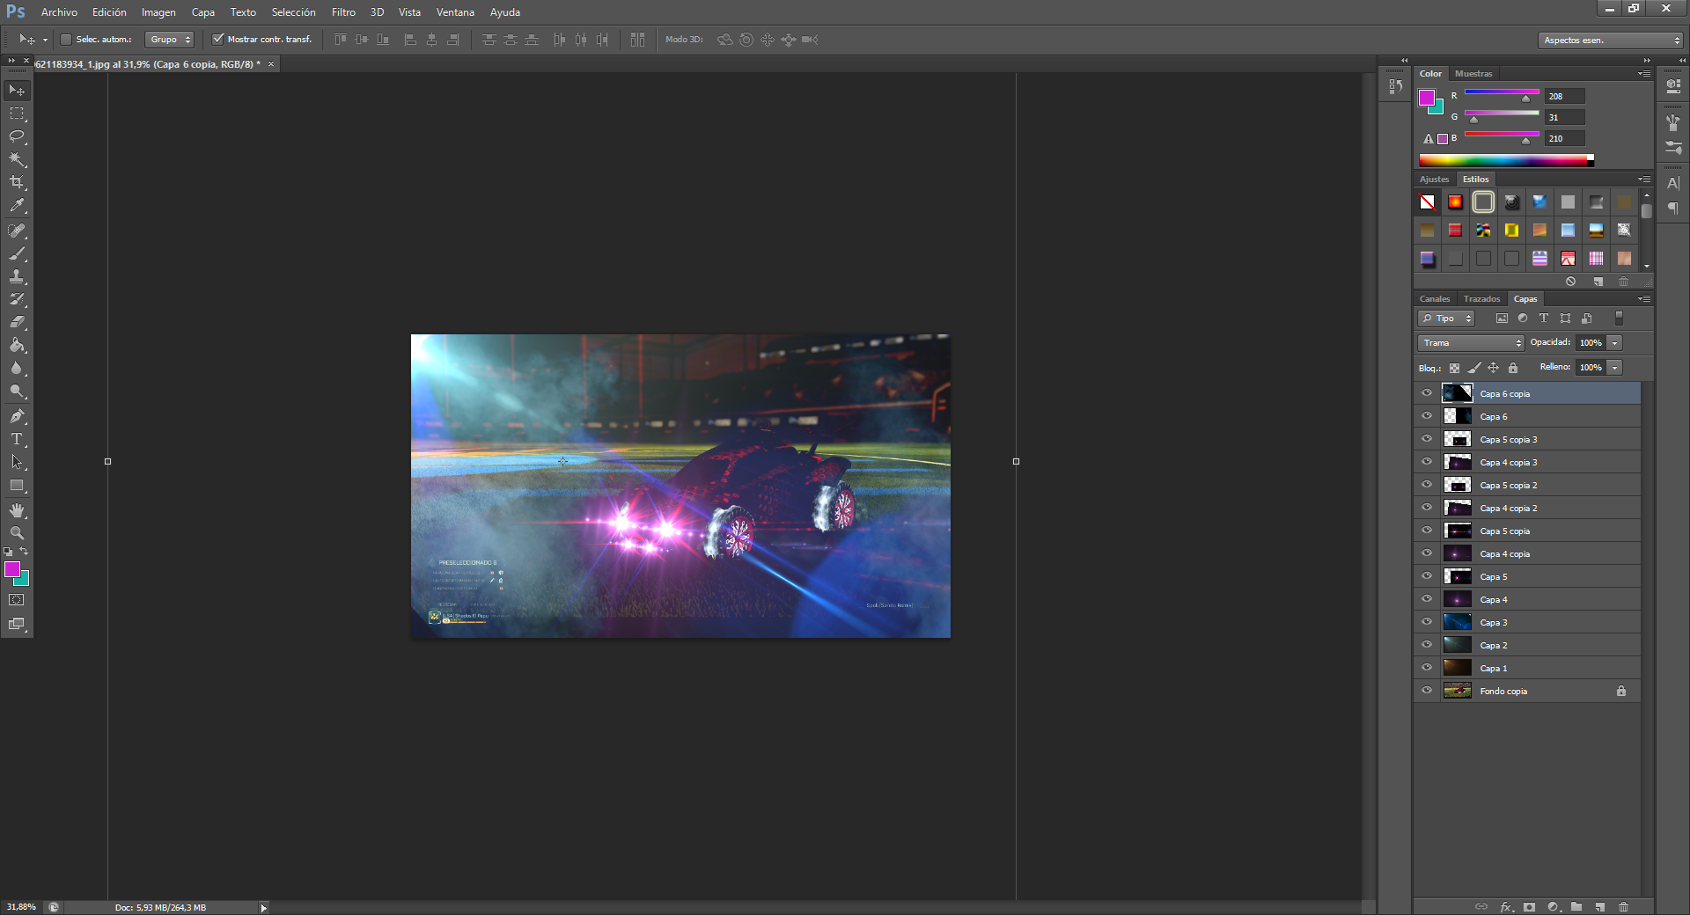Select the Dodge tool
The height and width of the screenshot is (915, 1690).
[x=17, y=391]
